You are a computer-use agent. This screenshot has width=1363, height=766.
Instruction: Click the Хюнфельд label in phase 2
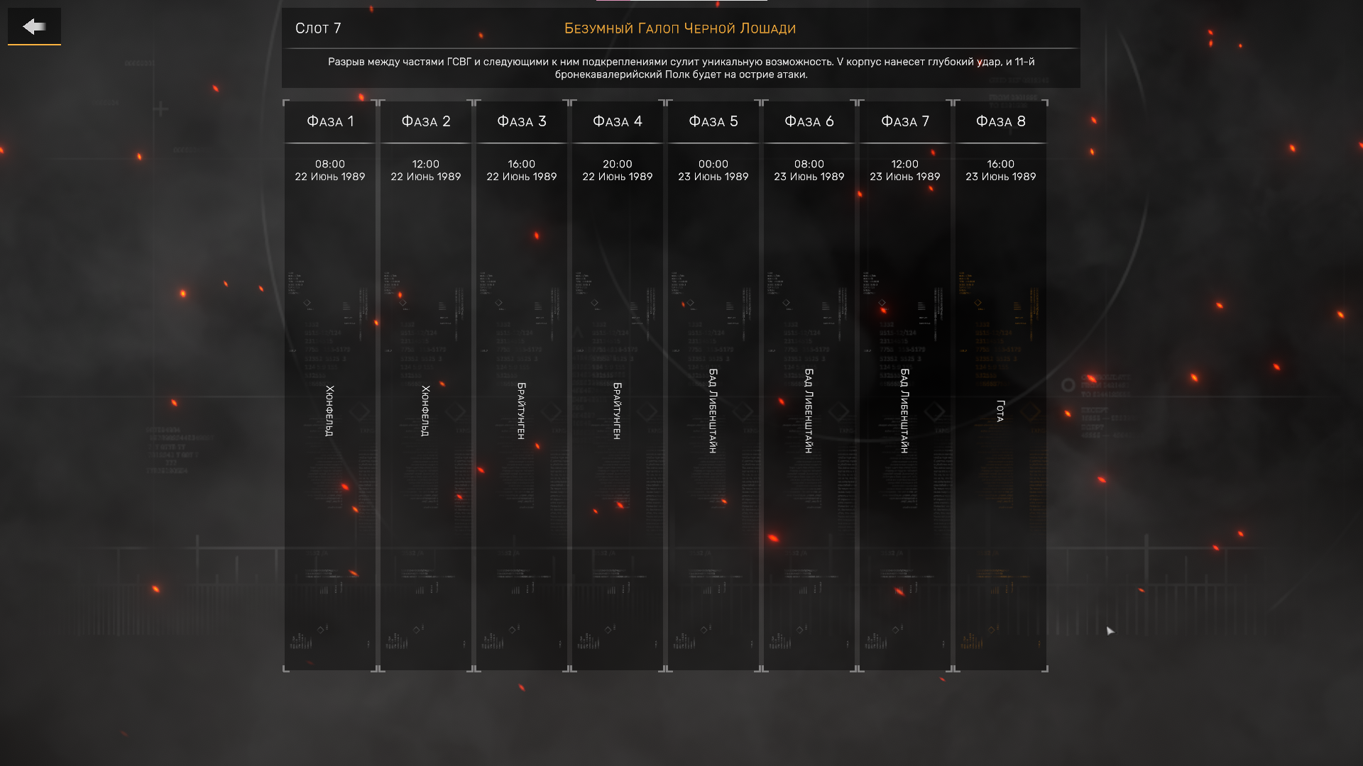click(425, 411)
